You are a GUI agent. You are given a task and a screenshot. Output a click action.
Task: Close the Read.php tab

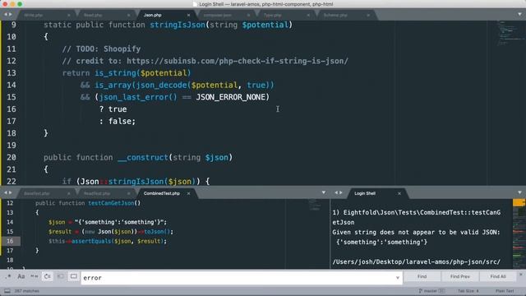pos(128,15)
